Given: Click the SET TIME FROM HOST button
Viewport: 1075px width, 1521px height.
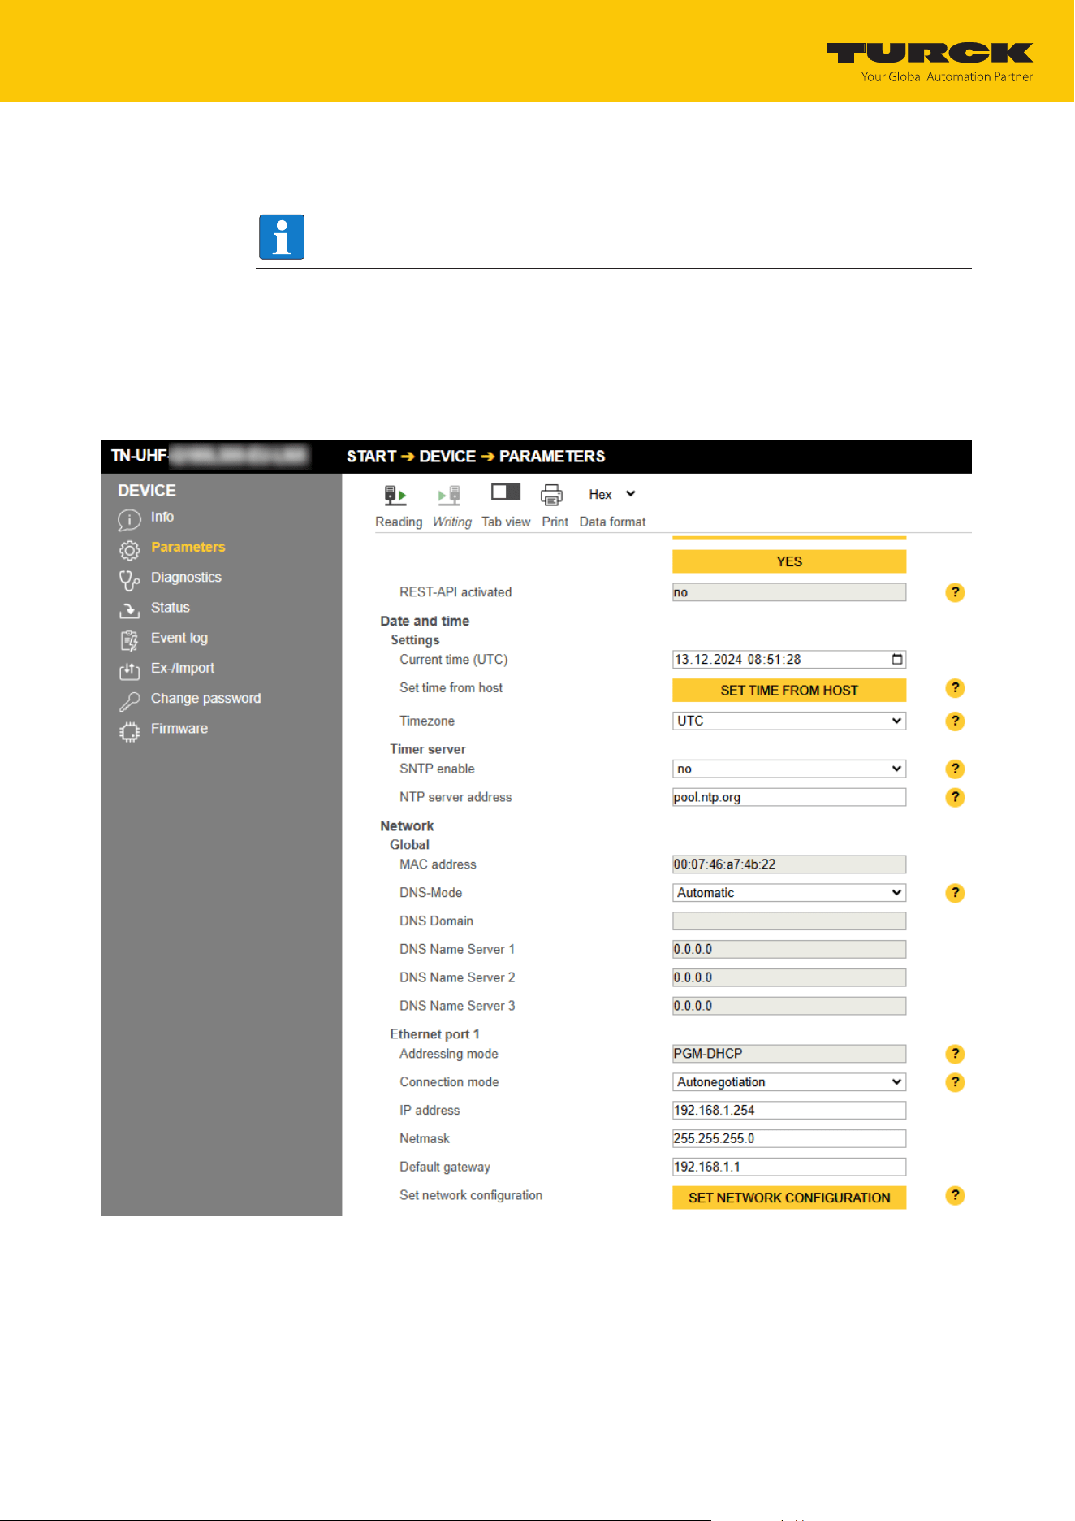Looking at the screenshot, I should click(x=789, y=691).
